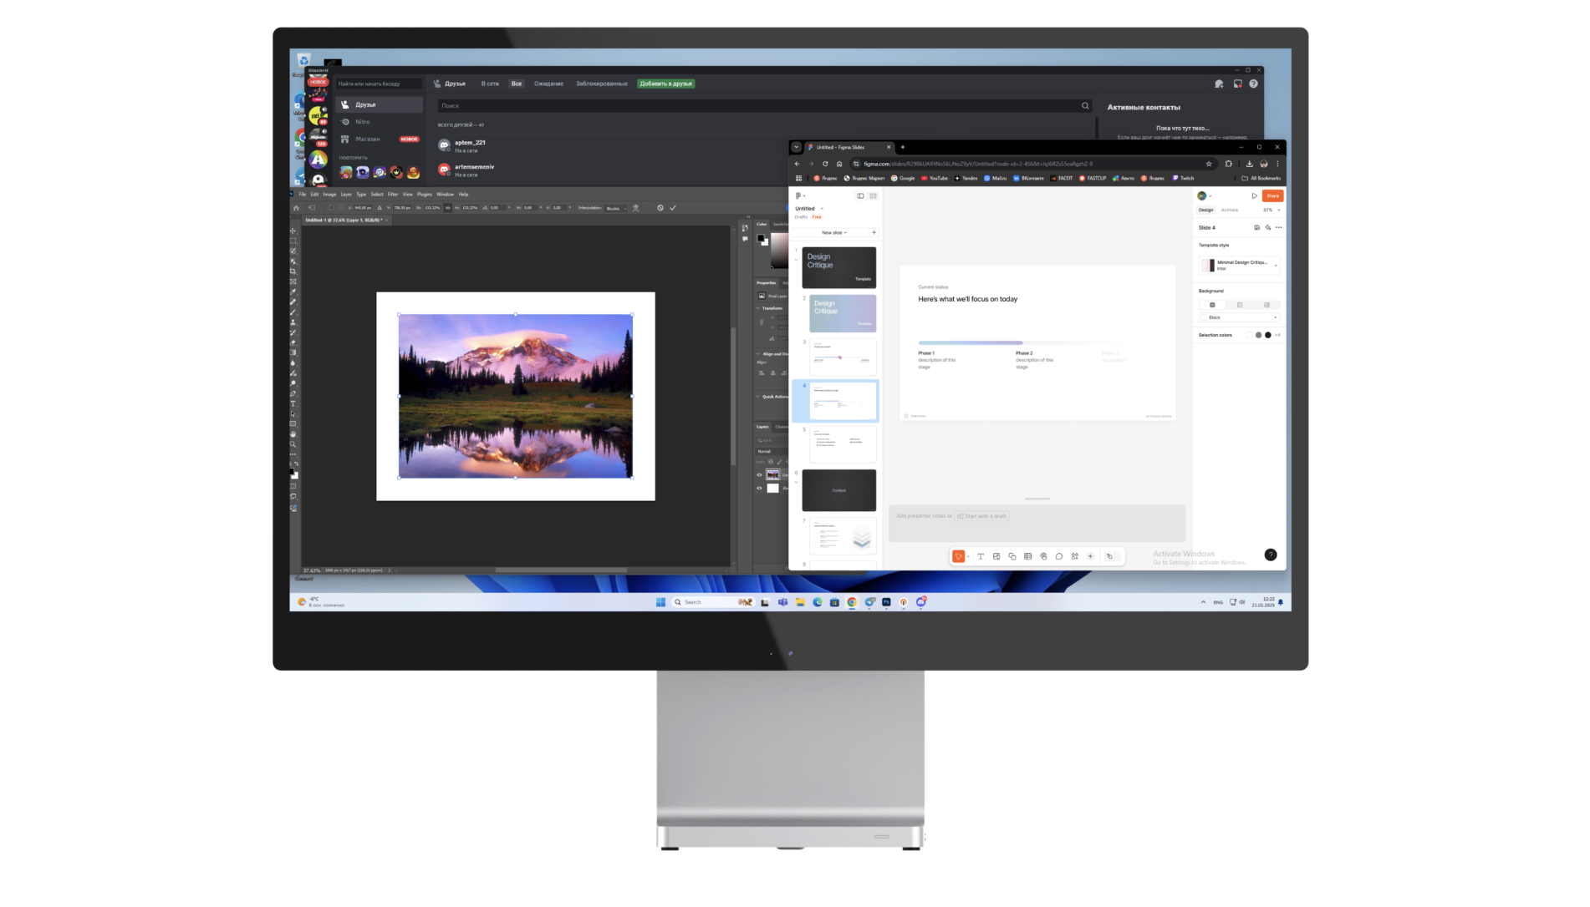This screenshot has height=907, width=1590.
Task: Open the Window menu in Photoshop
Action: 446,194
